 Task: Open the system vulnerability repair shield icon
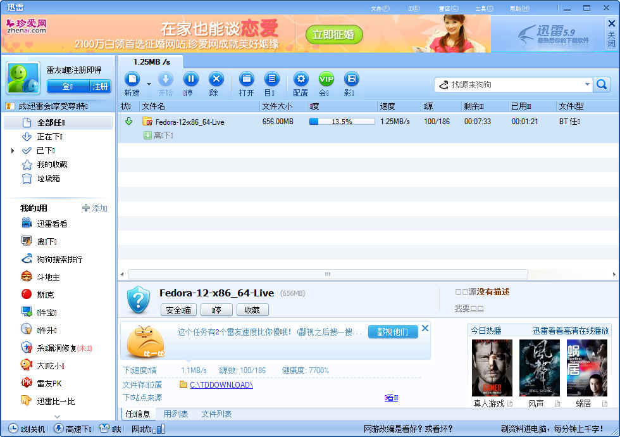pyautogui.click(x=27, y=347)
